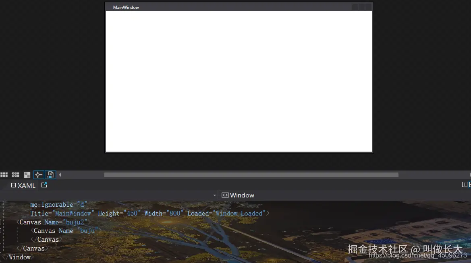The width and height of the screenshot is (471, 263).
Task: Toggle artboard background checkerboard icon
Action: point(27,175)
